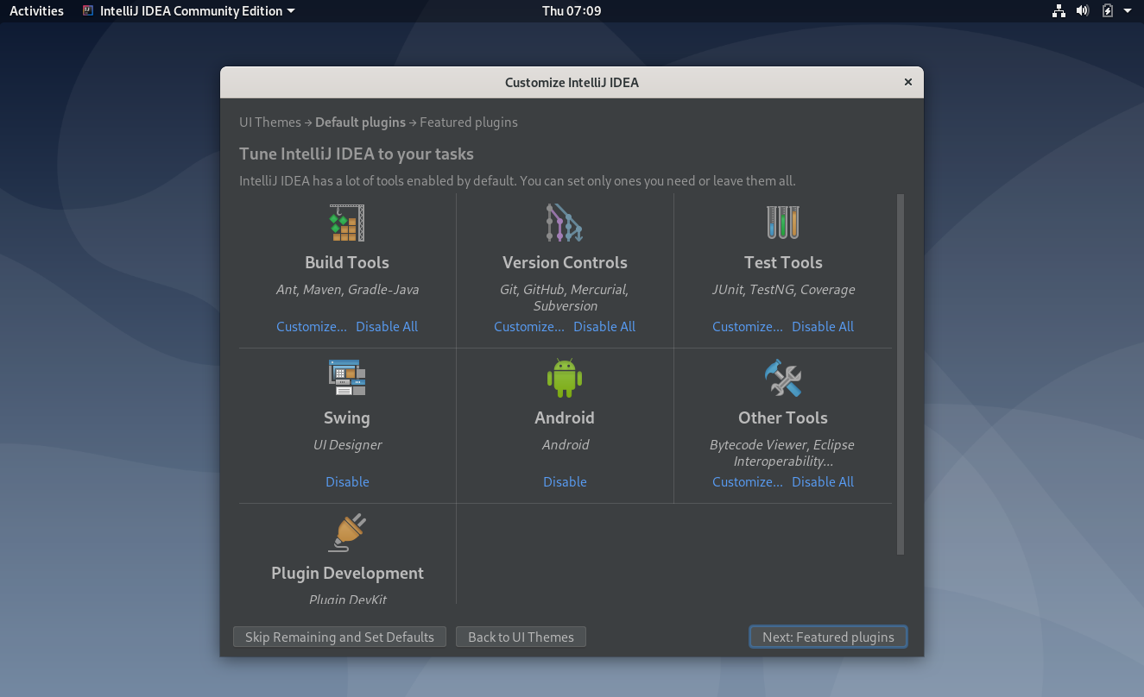The image size is (1144, 697).
Task: Open the network status tray icon
Action: 1059,11
